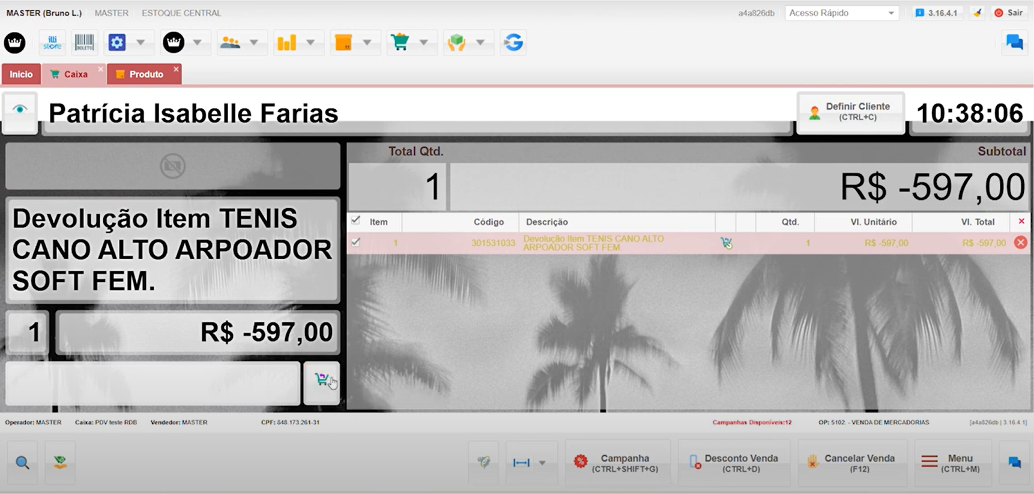Click the Cancelar Venda button
Image resolution: width=1034 pixels, height=494 pixels.
tap(852, 463)
